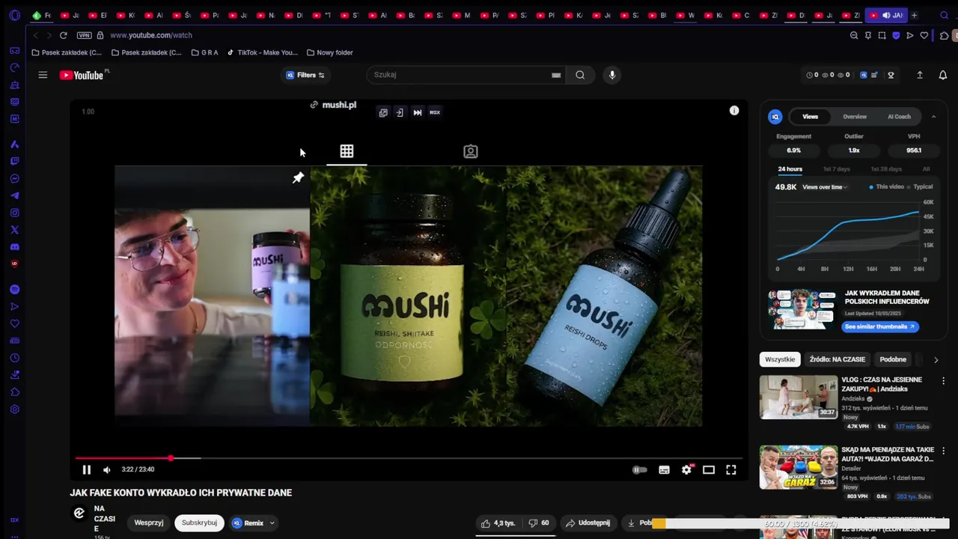The width and height of the screenshot is (958, 539).
Task: Switch to the Overview tab
Action: tap(855, 117)
